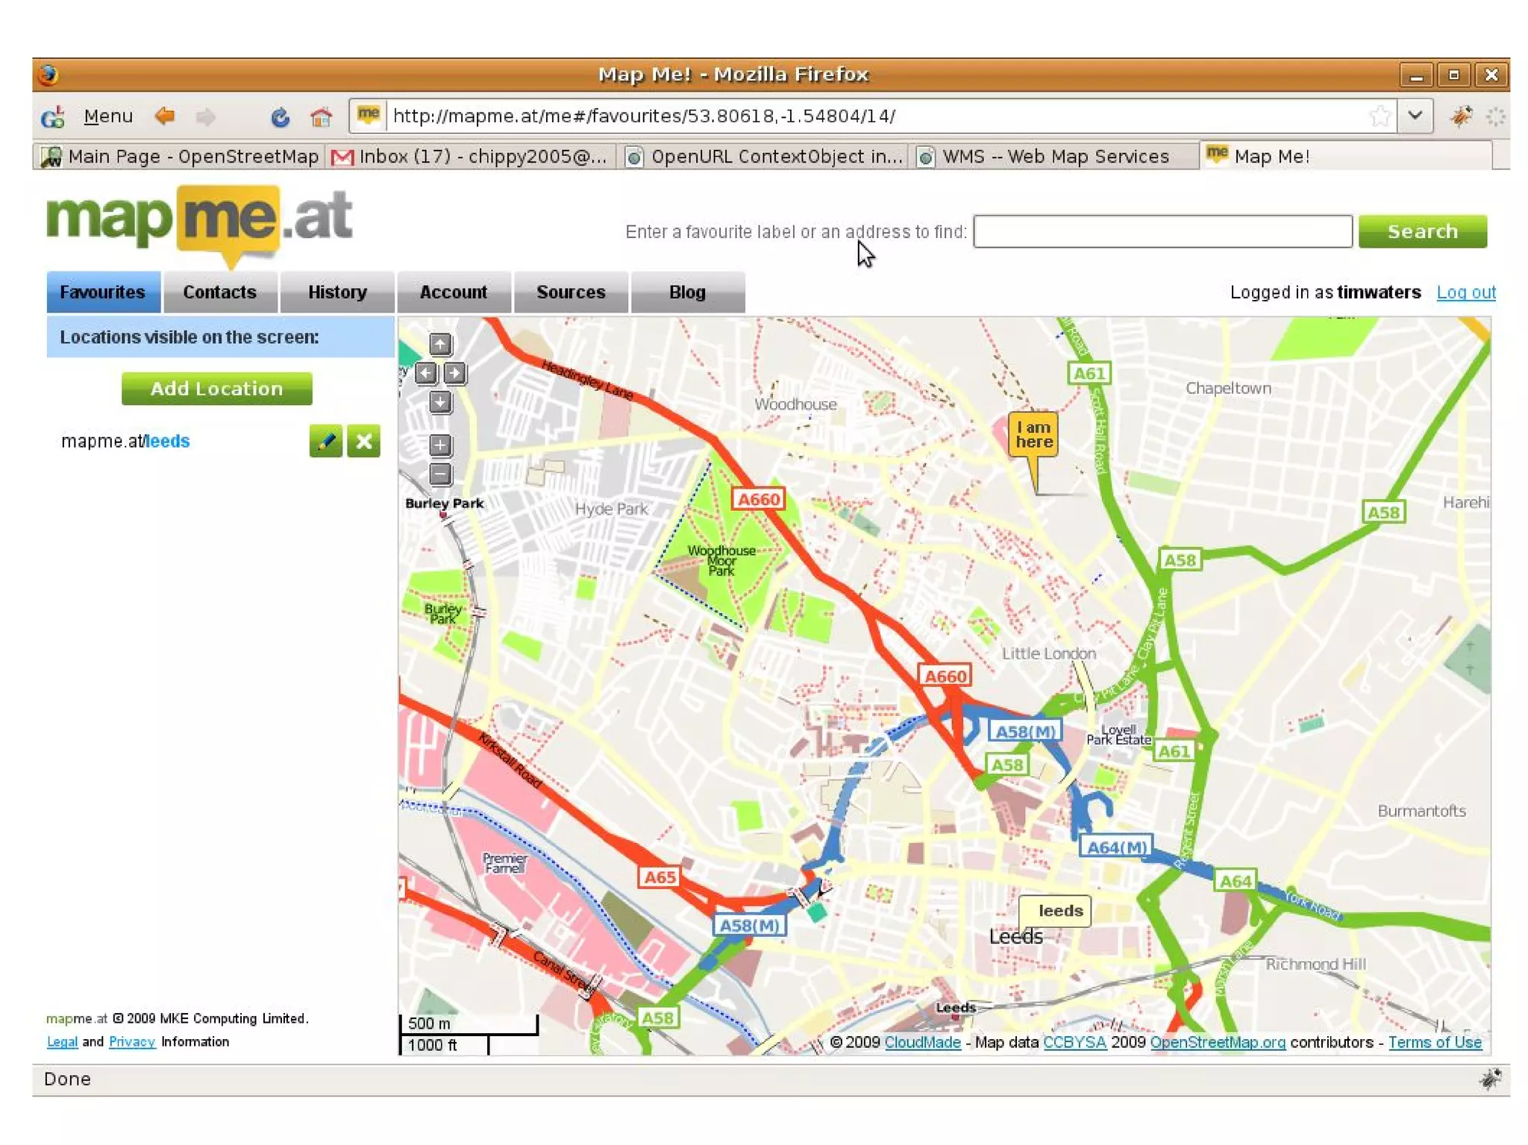Open the Blog navigation tab

[x=687, y=292]
